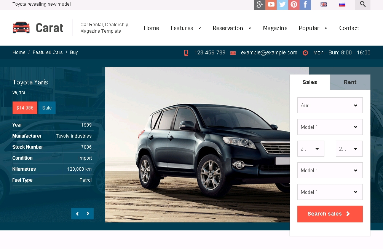Screen dimensions: 383x249
Task: Follow the Featured Cars breadcrumb link
Action: coord(48,52)
